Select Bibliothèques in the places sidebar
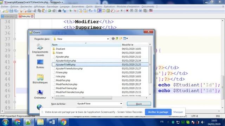The width and height of the screenshot is (225, 126). [x=40, y=79]
